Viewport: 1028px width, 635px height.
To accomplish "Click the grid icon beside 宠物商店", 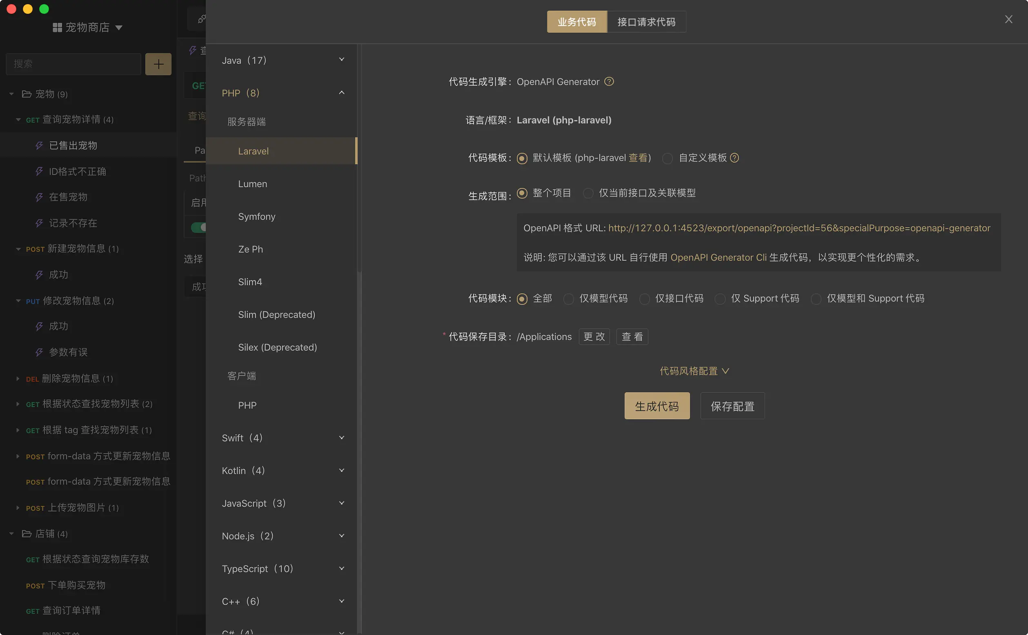I will (x=58, y=27).
